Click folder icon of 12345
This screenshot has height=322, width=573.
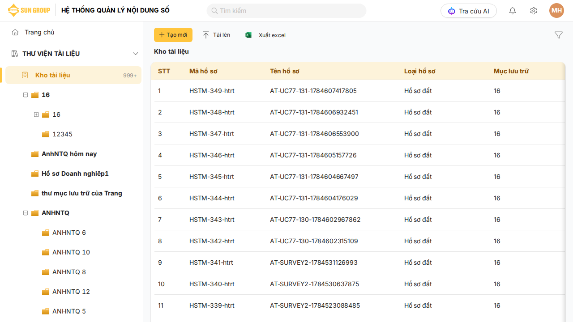click(x=46, y=134)
